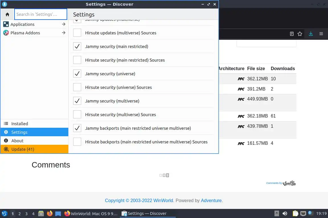The image size is (328, 218).
Task: Click show desktop icon in taskbar
Action: click(58, 214)
